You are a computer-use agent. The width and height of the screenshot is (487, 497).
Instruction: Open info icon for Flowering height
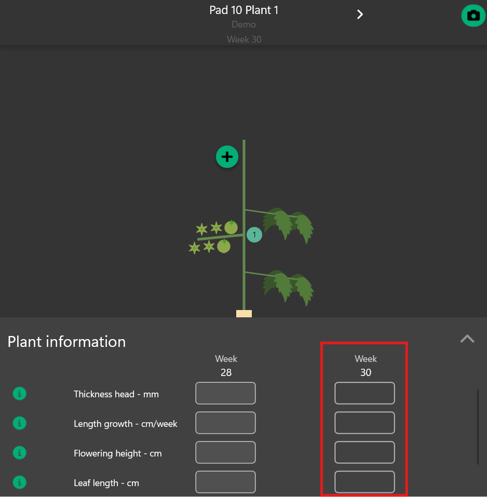(19, 453)
